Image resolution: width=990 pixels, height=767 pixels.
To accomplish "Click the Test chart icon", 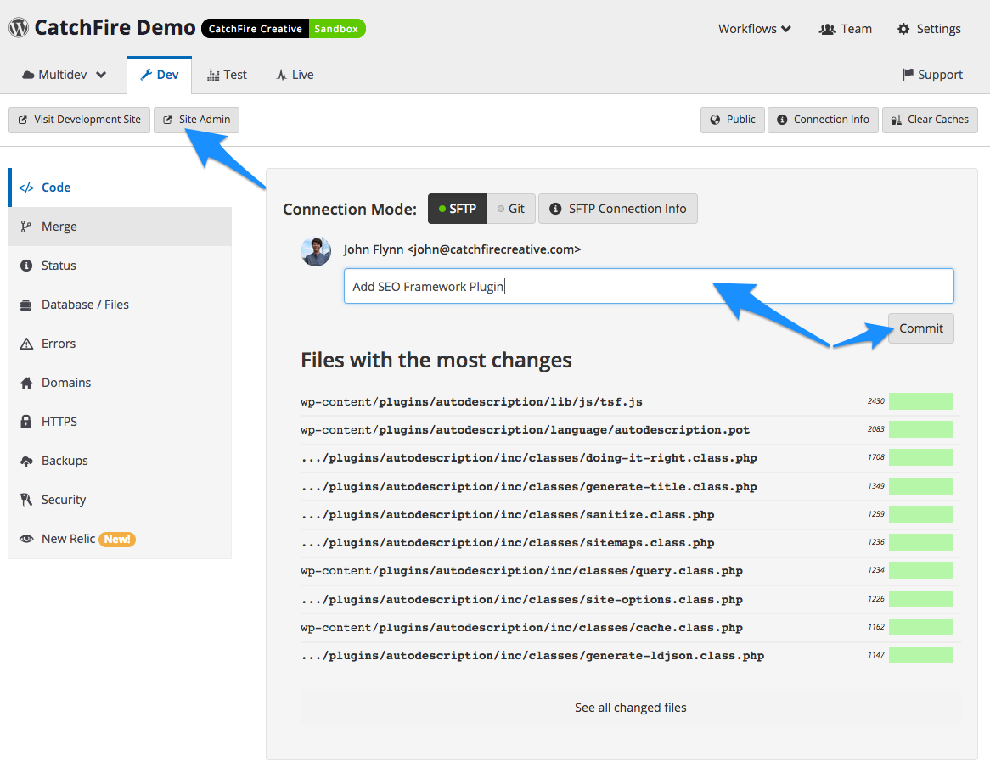I will 213,75.
